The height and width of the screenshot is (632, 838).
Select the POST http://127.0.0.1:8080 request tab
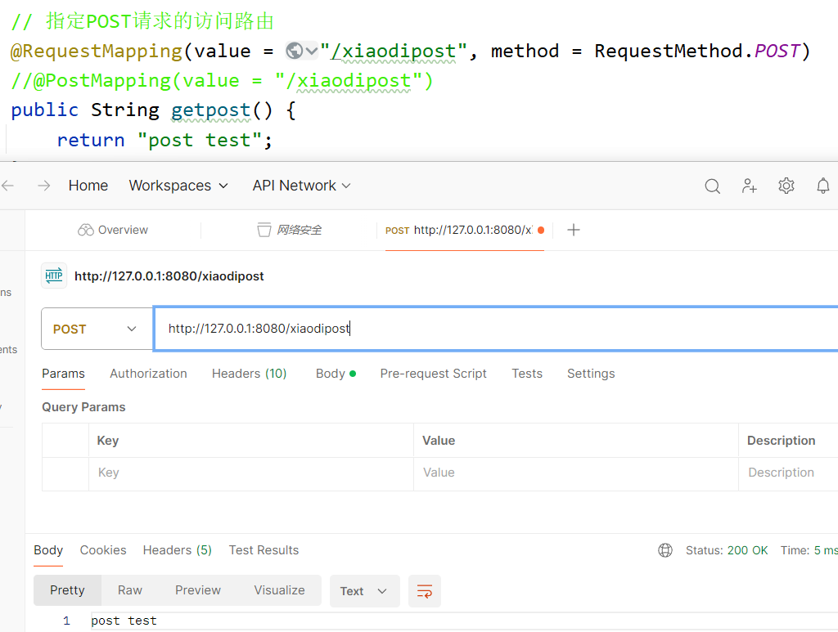tap(465, 230)
